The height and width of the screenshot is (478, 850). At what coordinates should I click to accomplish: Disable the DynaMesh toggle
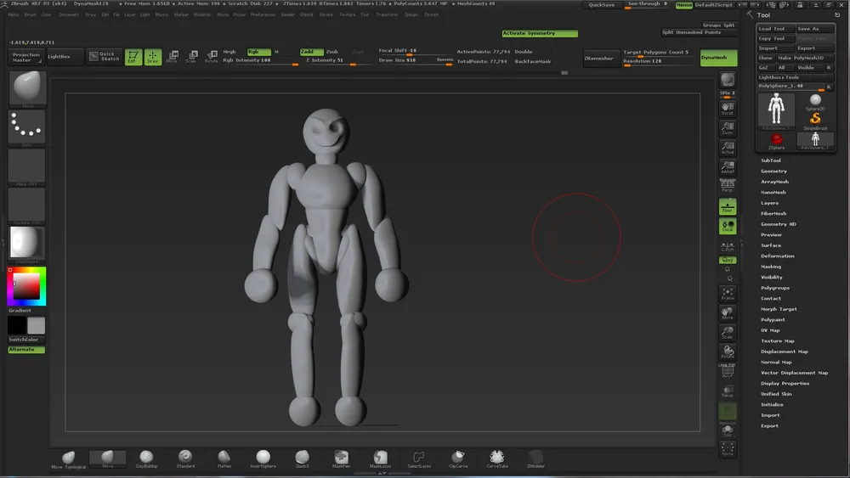pyautogui.click(x=718, y=58)
